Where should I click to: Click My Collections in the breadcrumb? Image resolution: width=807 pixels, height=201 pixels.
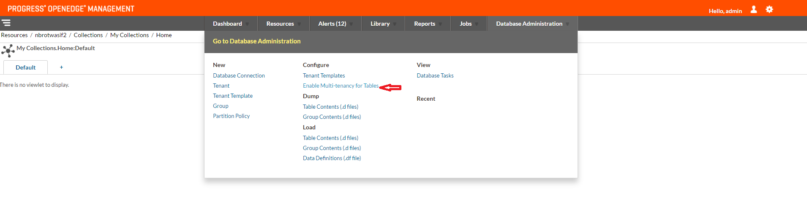pos(129,35)
